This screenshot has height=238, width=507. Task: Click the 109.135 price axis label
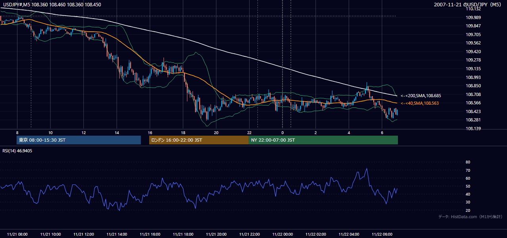tap(474, 69)
